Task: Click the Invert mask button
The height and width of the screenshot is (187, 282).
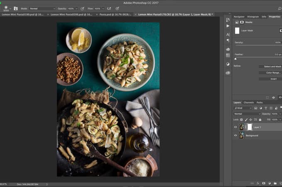Action: [270, 79]
